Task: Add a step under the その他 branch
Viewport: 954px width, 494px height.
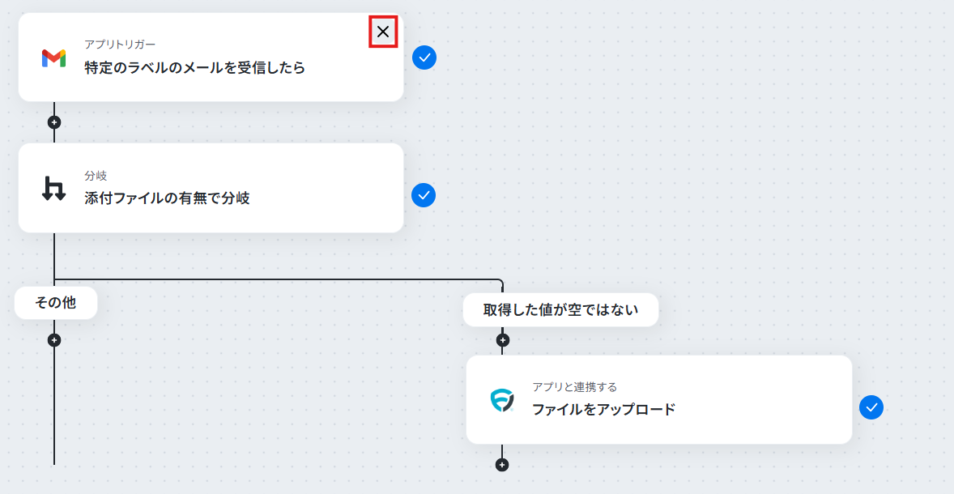Action: 54,340
